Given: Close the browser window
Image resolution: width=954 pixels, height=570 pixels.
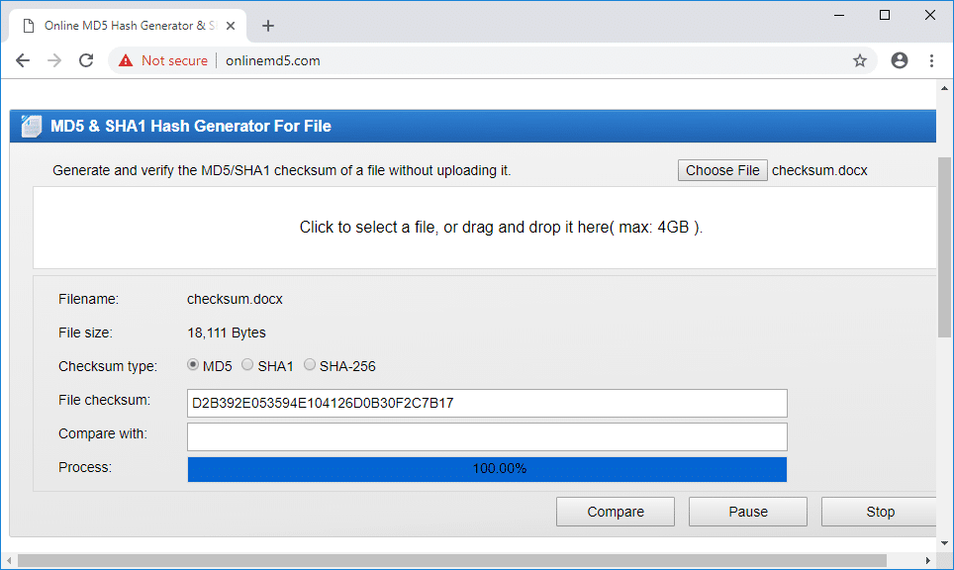Looking at the screenshot, I should [929, 15].
